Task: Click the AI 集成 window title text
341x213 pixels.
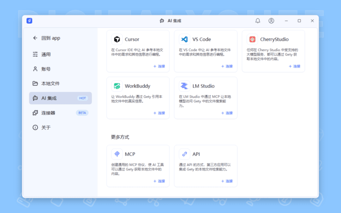Action: (174, 20)
